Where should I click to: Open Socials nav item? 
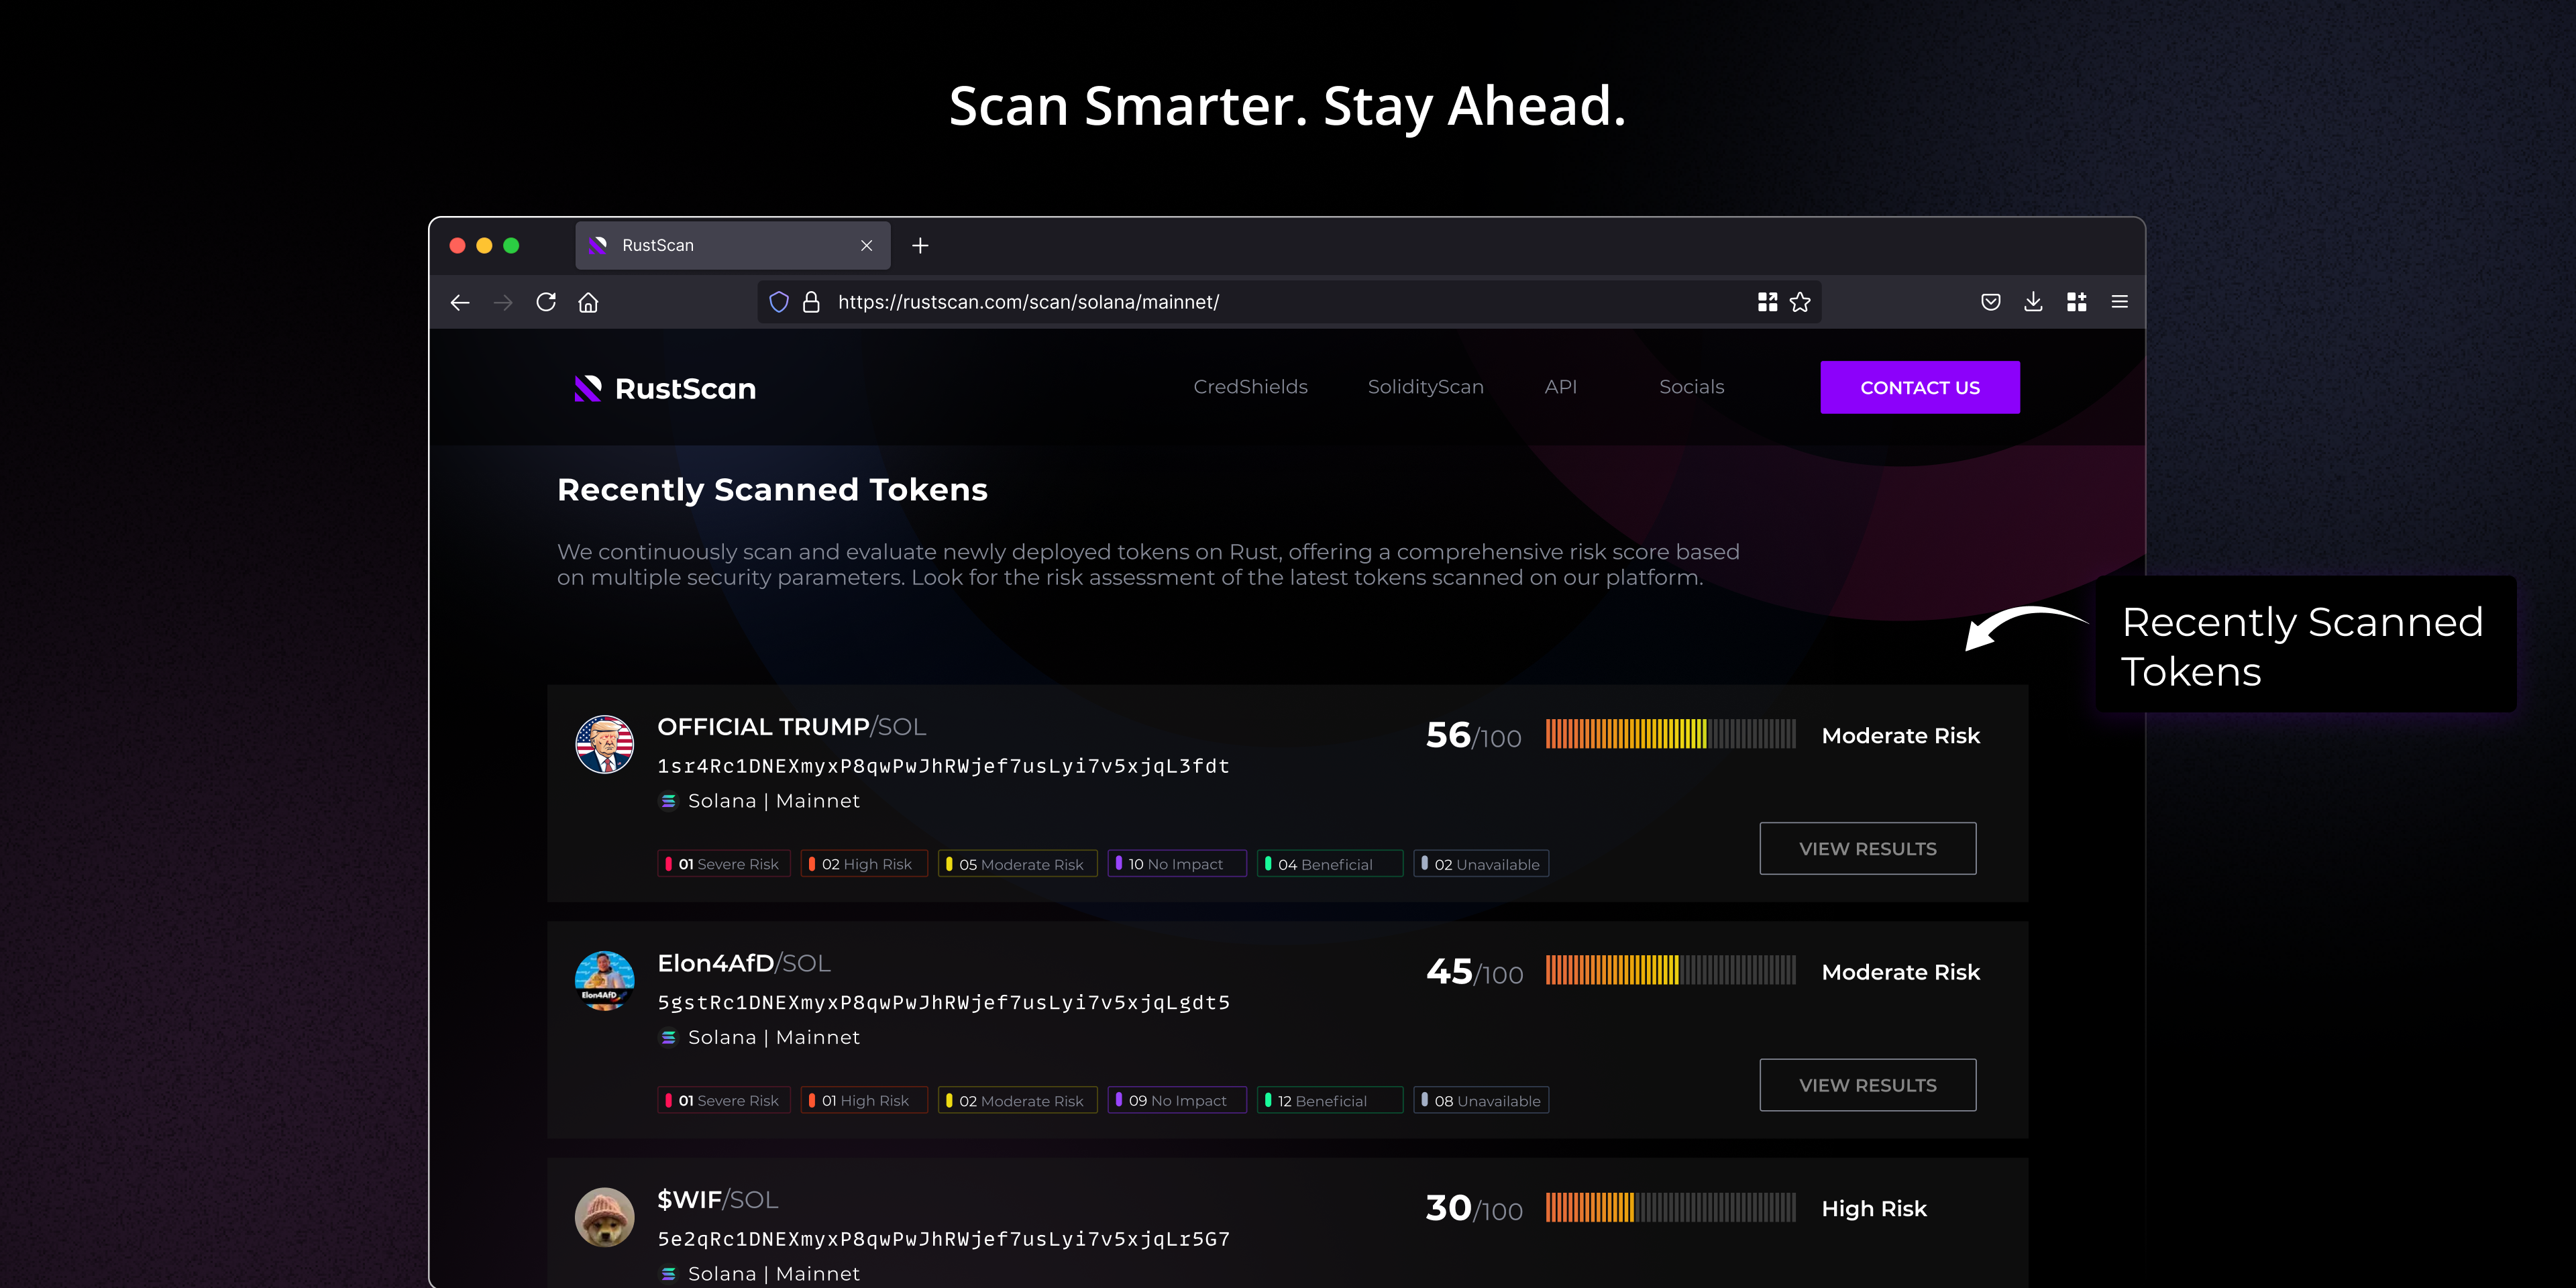pos(1691,387)
